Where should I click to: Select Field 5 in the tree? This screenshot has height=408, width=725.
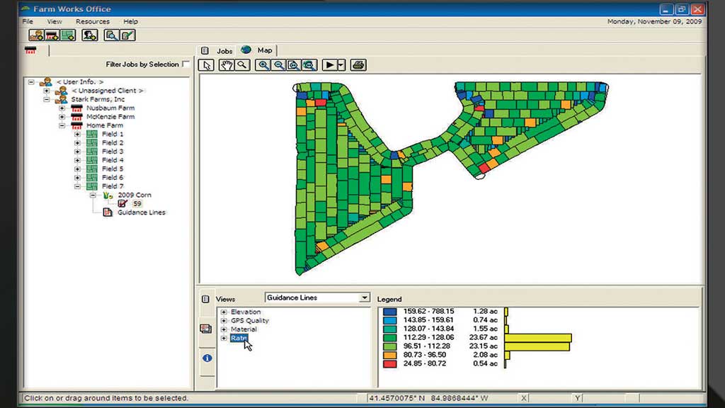tap(113, 169)
